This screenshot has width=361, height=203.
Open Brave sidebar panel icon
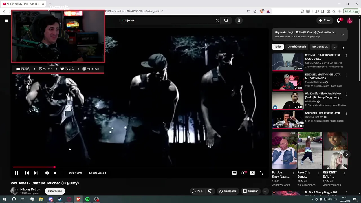(322, 11)
